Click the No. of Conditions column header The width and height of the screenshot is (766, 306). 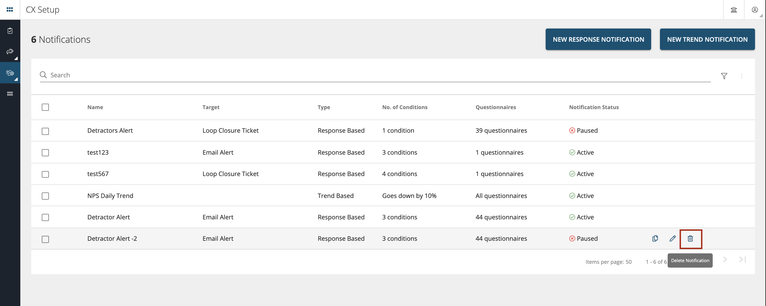(405, 107)
